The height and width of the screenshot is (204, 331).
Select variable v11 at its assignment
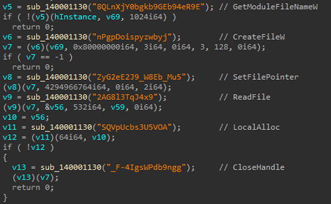click(9, 127)
